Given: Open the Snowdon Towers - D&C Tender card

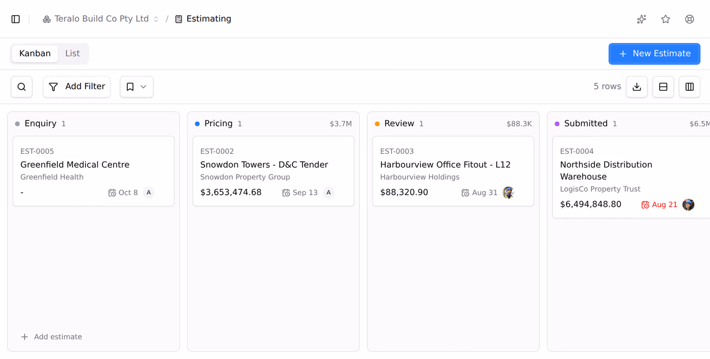Looking at the screenshot, I should [273, 171].
